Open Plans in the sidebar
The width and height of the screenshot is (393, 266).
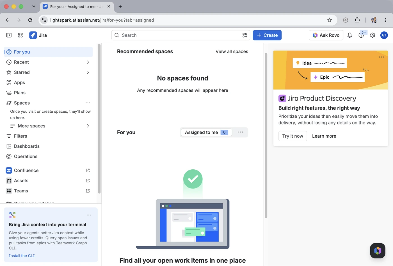coord(48,93)
